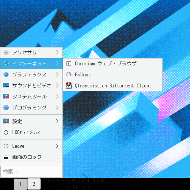Select 画面のロック to lock screen
This screenshot has height=190, width=190.
tap(32, 157)
